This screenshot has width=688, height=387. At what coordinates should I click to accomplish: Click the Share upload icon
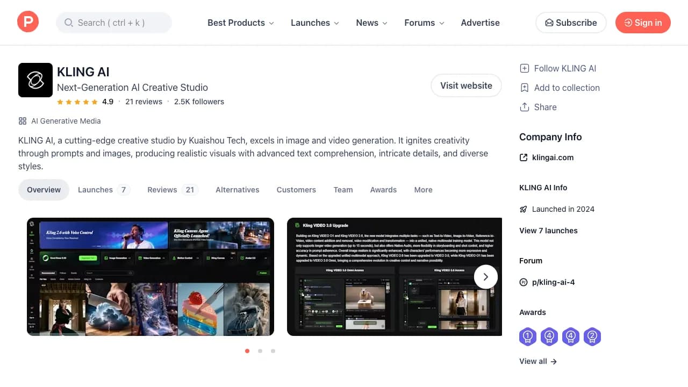click(x=525, y=107)
